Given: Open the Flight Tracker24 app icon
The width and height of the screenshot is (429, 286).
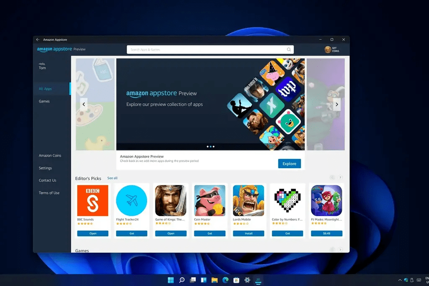Looking at the screenshot, I should coord(132,200).
